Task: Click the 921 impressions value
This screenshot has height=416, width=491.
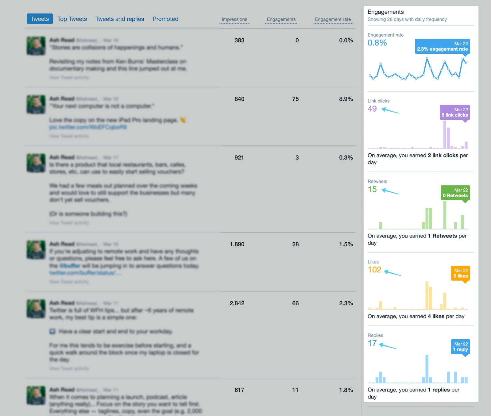Action: [x=239, y=157]
